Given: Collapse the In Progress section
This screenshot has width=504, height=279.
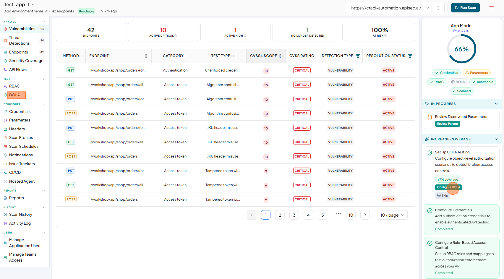Looking at the screenshot, I should (496, 104).
